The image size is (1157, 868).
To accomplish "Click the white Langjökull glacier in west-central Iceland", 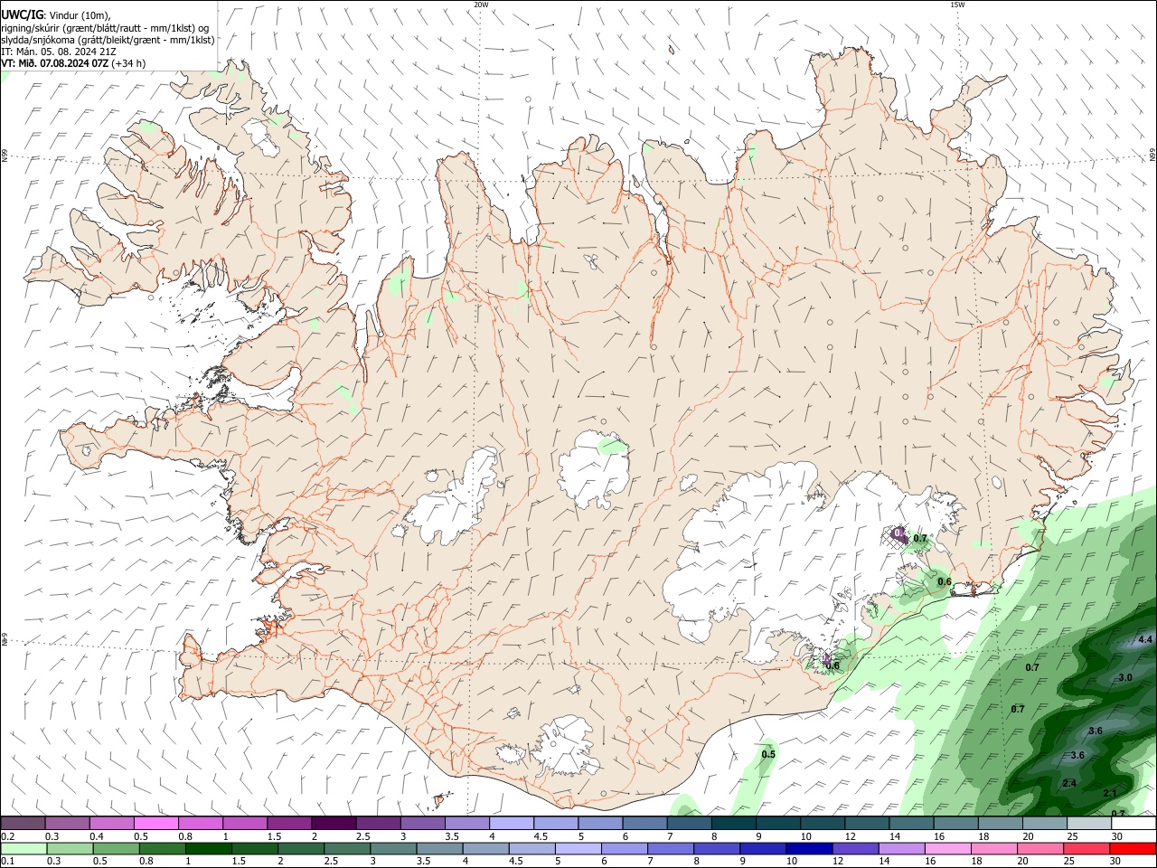I will [456, 502].
